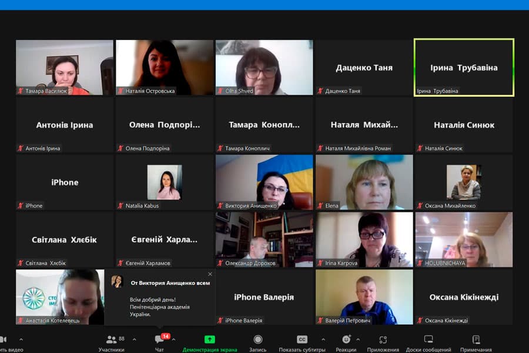Click participant count 88
Image resolution: width=529 pixels, height=353 pixels.
(122, 338)
